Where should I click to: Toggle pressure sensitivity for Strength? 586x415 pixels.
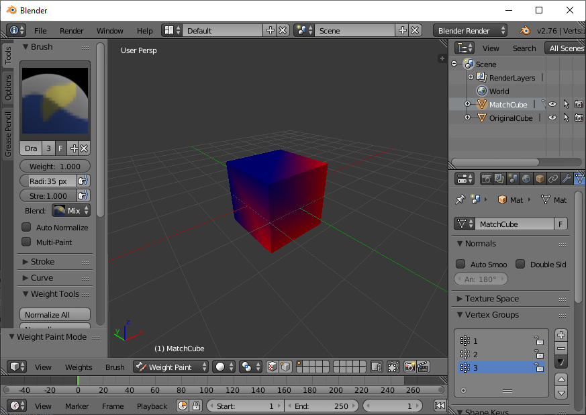pos(83,195)
